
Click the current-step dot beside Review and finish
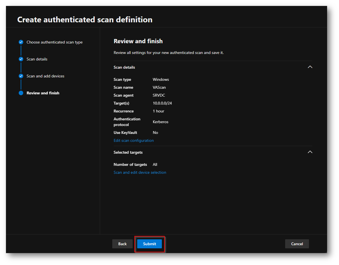tap(21, 93)
